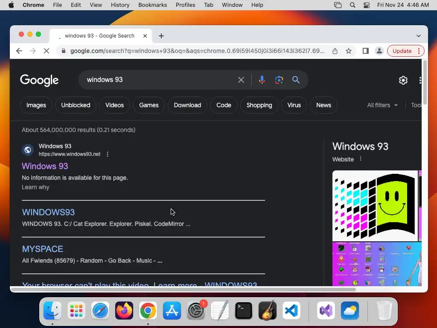Open more options for windows93.net result
This screenshot has width=437, height=328.
[108, 154]
